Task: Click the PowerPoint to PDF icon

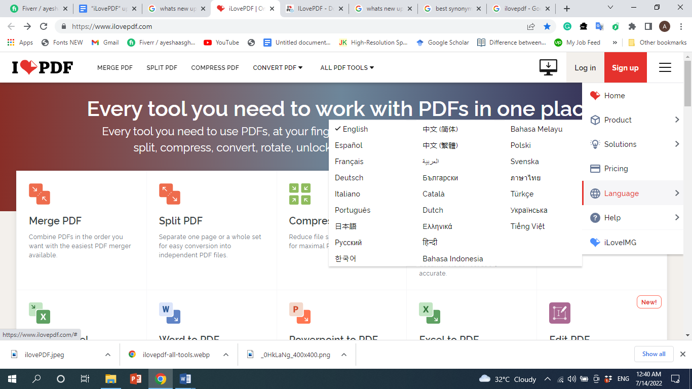Action: (x=300, y=313)
